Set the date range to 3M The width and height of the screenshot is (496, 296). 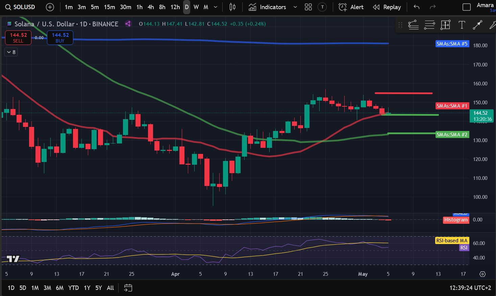47,288
